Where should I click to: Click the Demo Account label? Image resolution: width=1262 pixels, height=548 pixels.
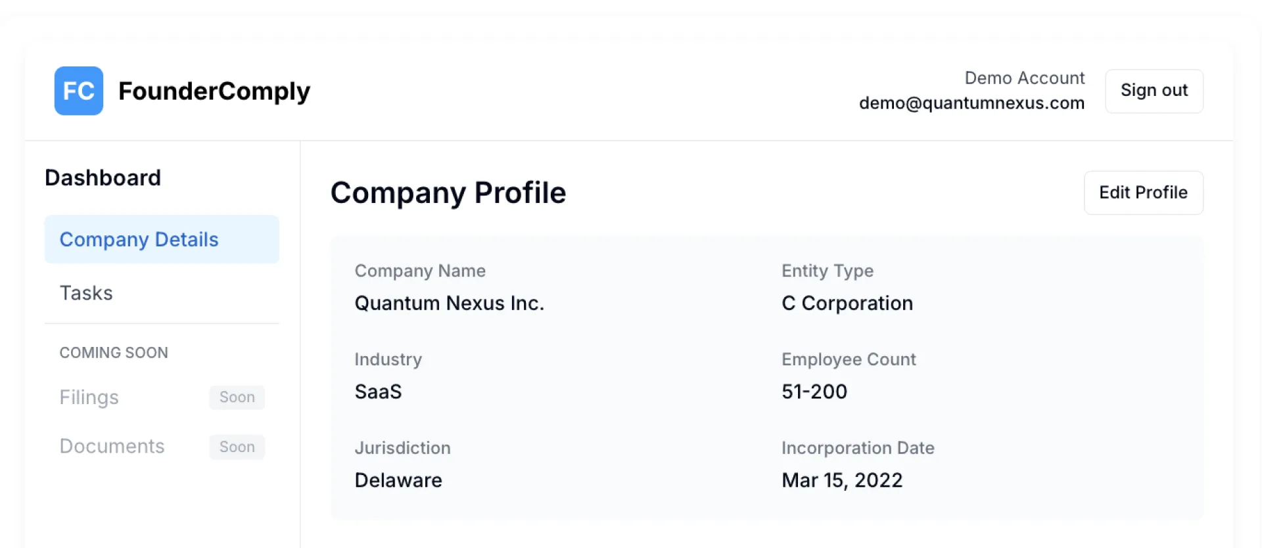(x=1024, y=78)
